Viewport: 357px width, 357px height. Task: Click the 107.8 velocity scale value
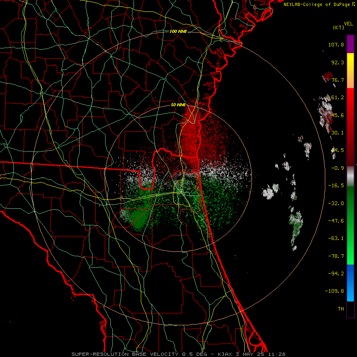(336, 44)
